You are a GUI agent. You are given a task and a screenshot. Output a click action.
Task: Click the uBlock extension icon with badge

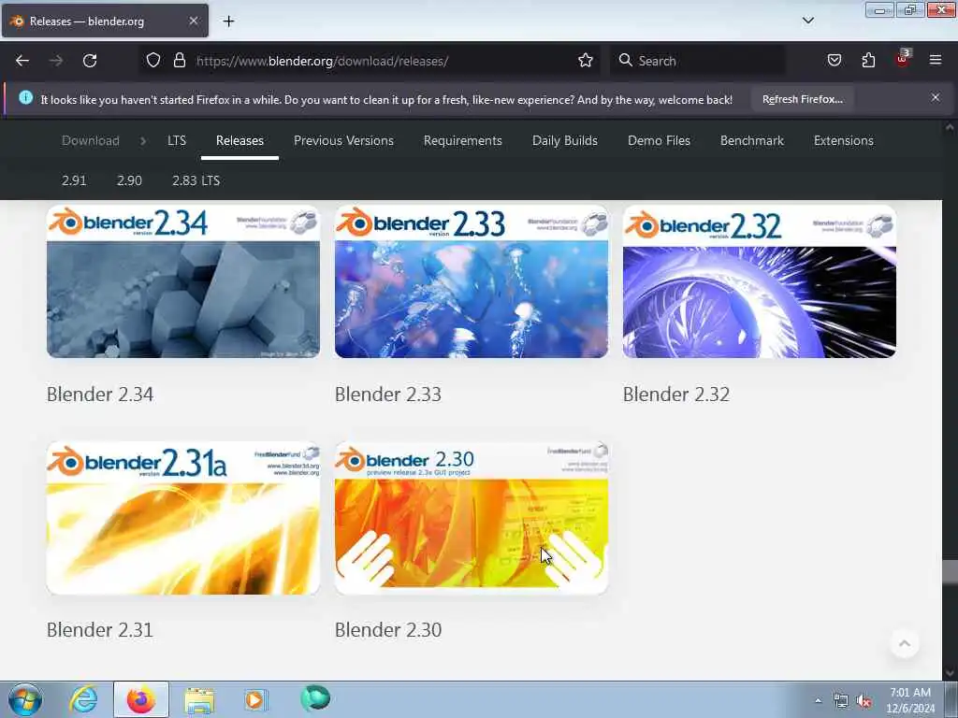click(903, 59)
